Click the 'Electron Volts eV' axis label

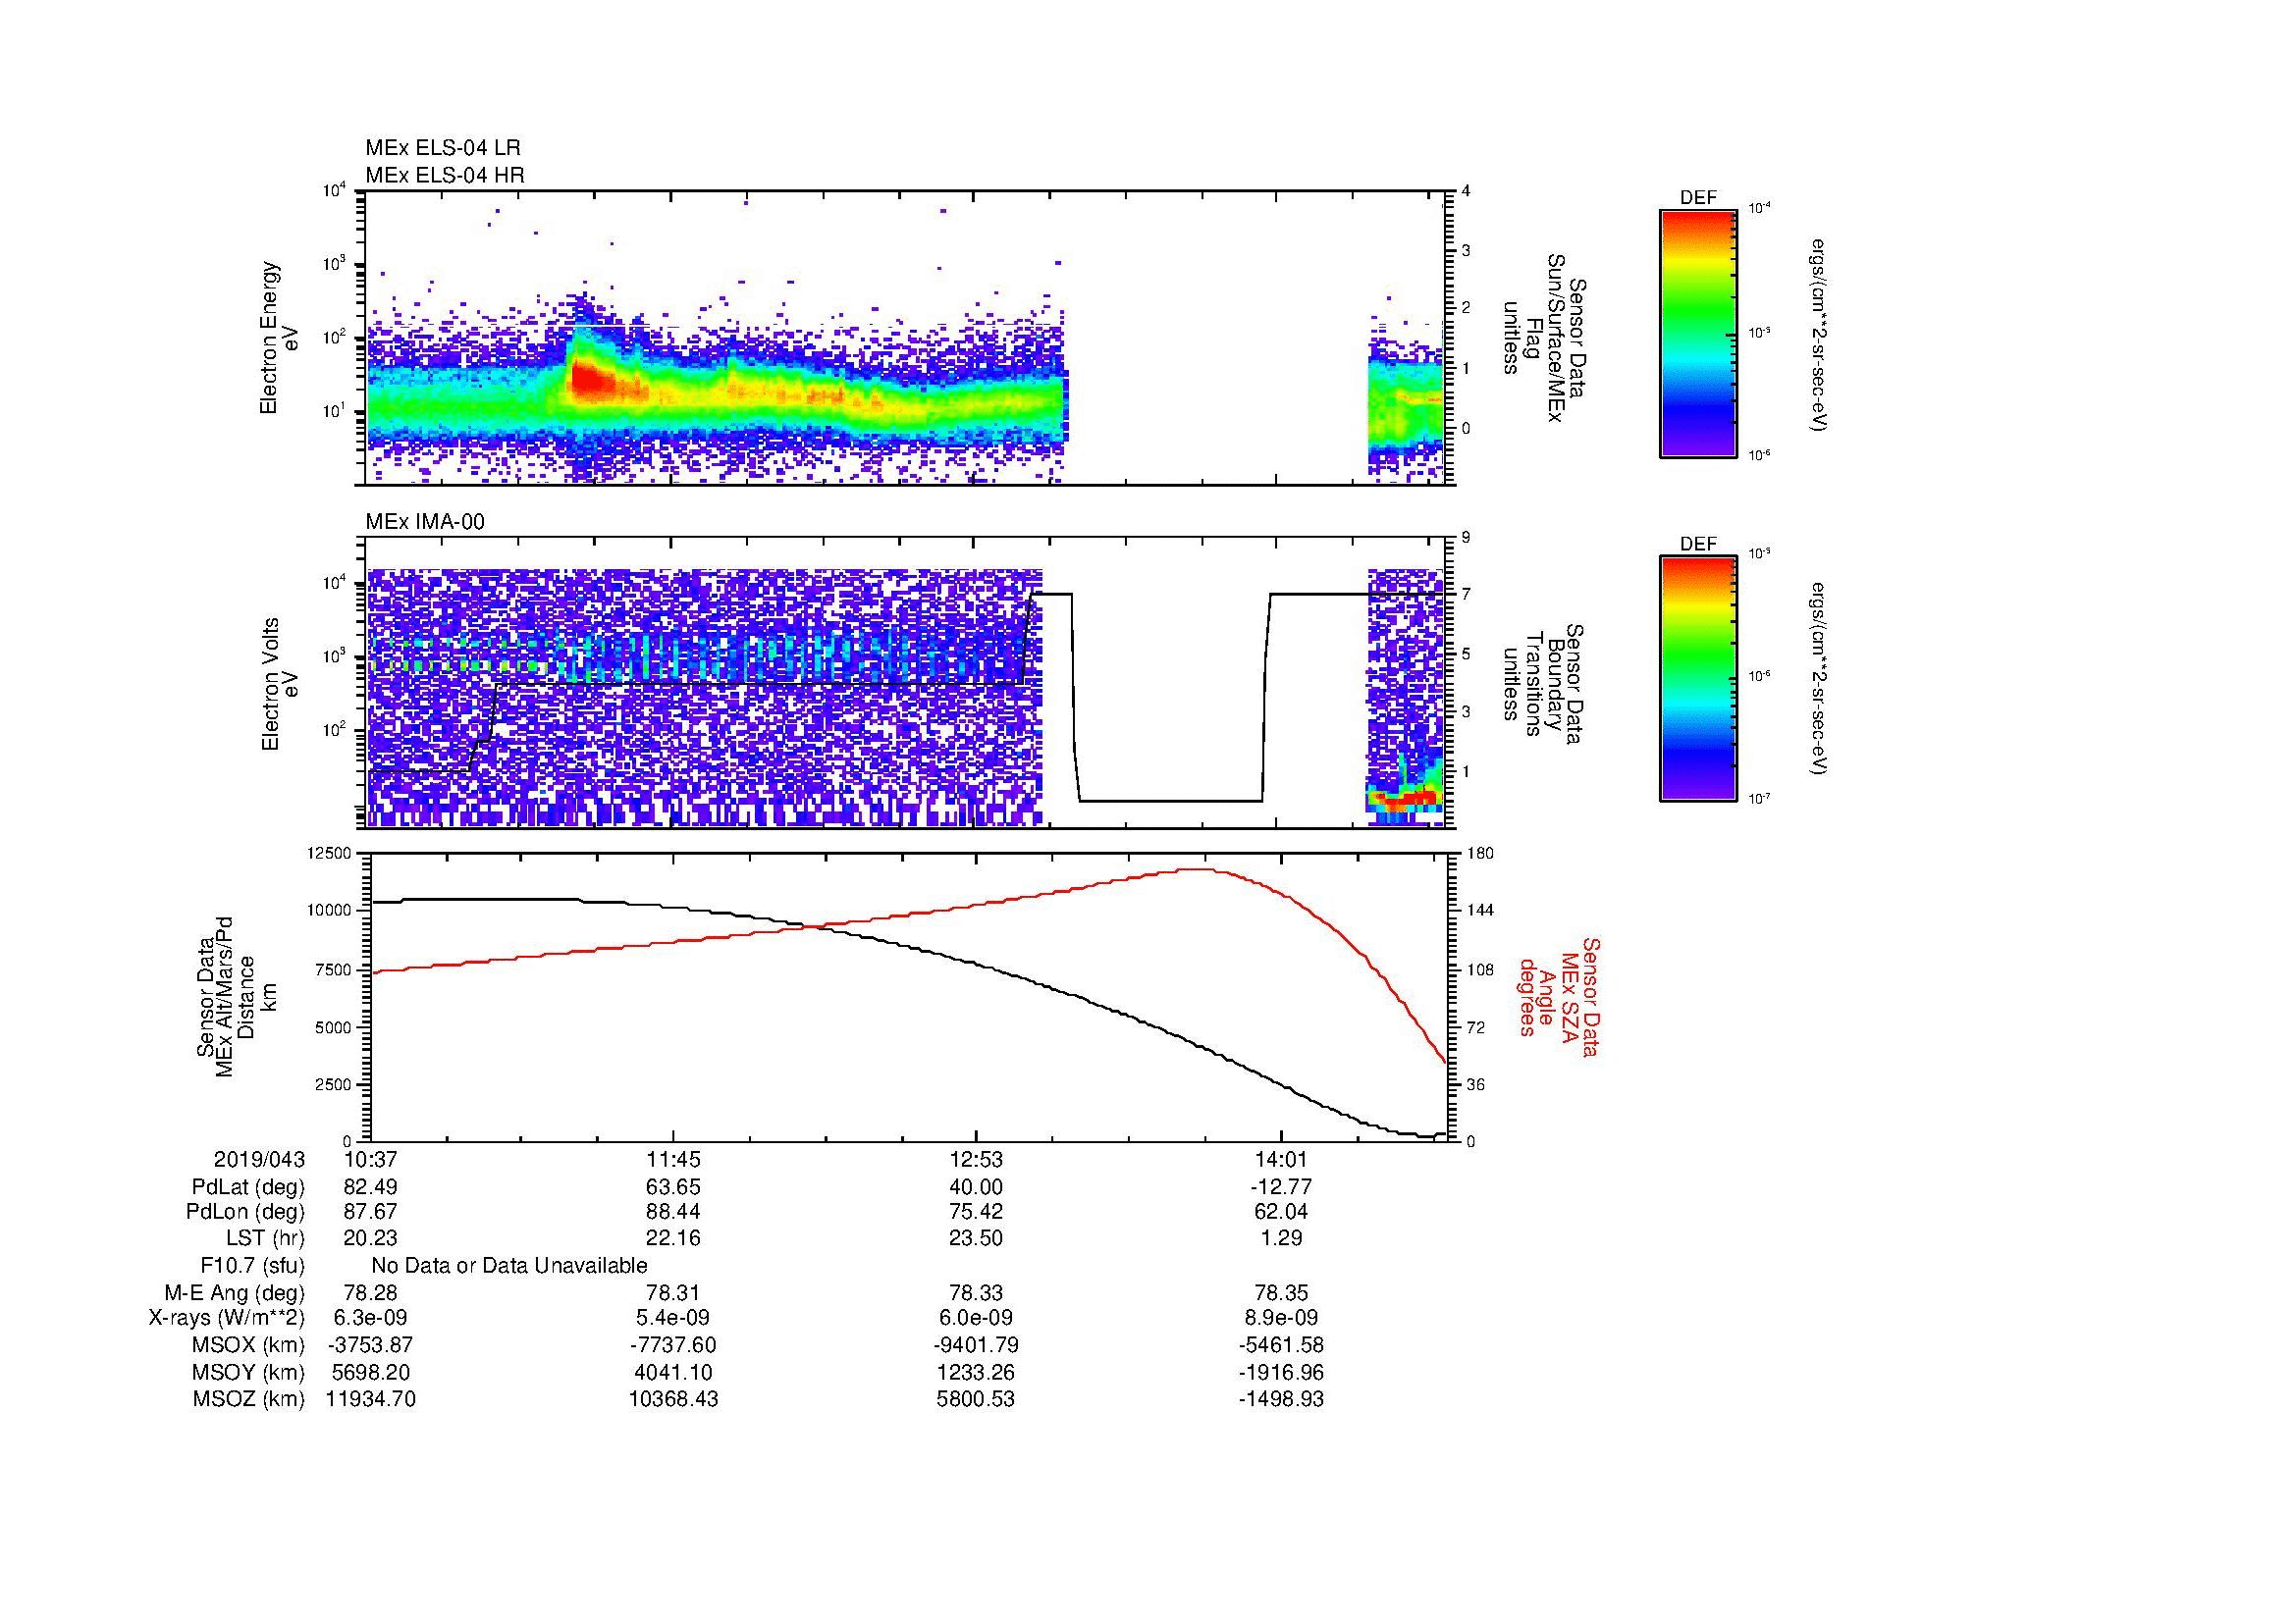click(279, 684)
